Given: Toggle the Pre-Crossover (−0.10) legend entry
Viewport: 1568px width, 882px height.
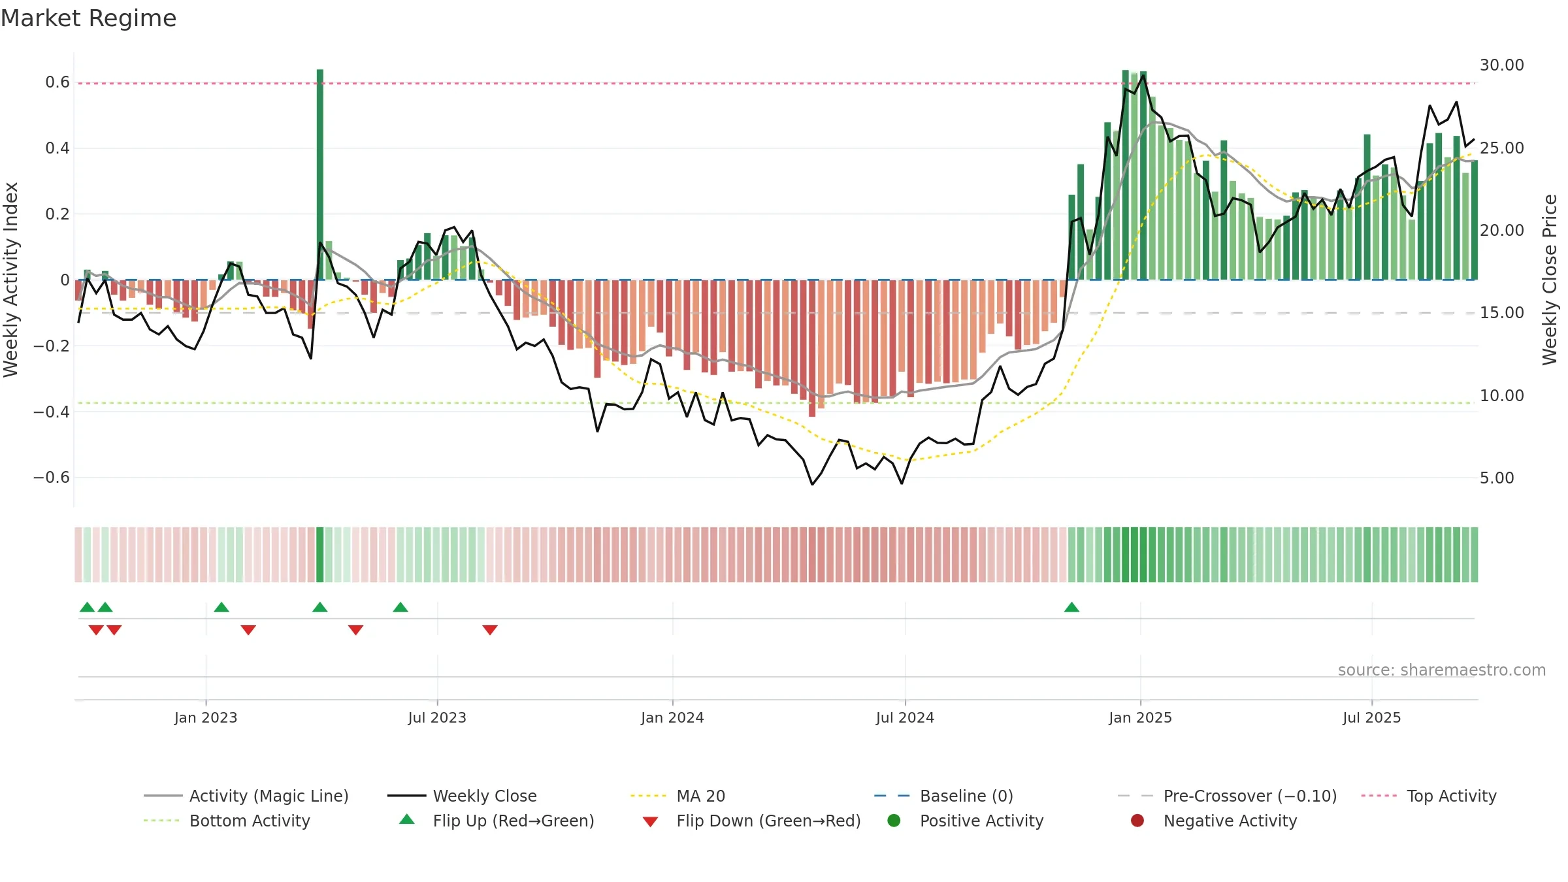Looking at the screenshot, I should click(x=1227, y=796).
